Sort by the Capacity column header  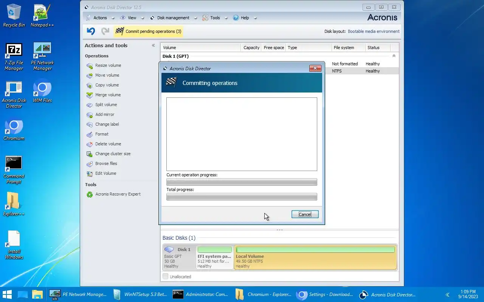[251, 48]
